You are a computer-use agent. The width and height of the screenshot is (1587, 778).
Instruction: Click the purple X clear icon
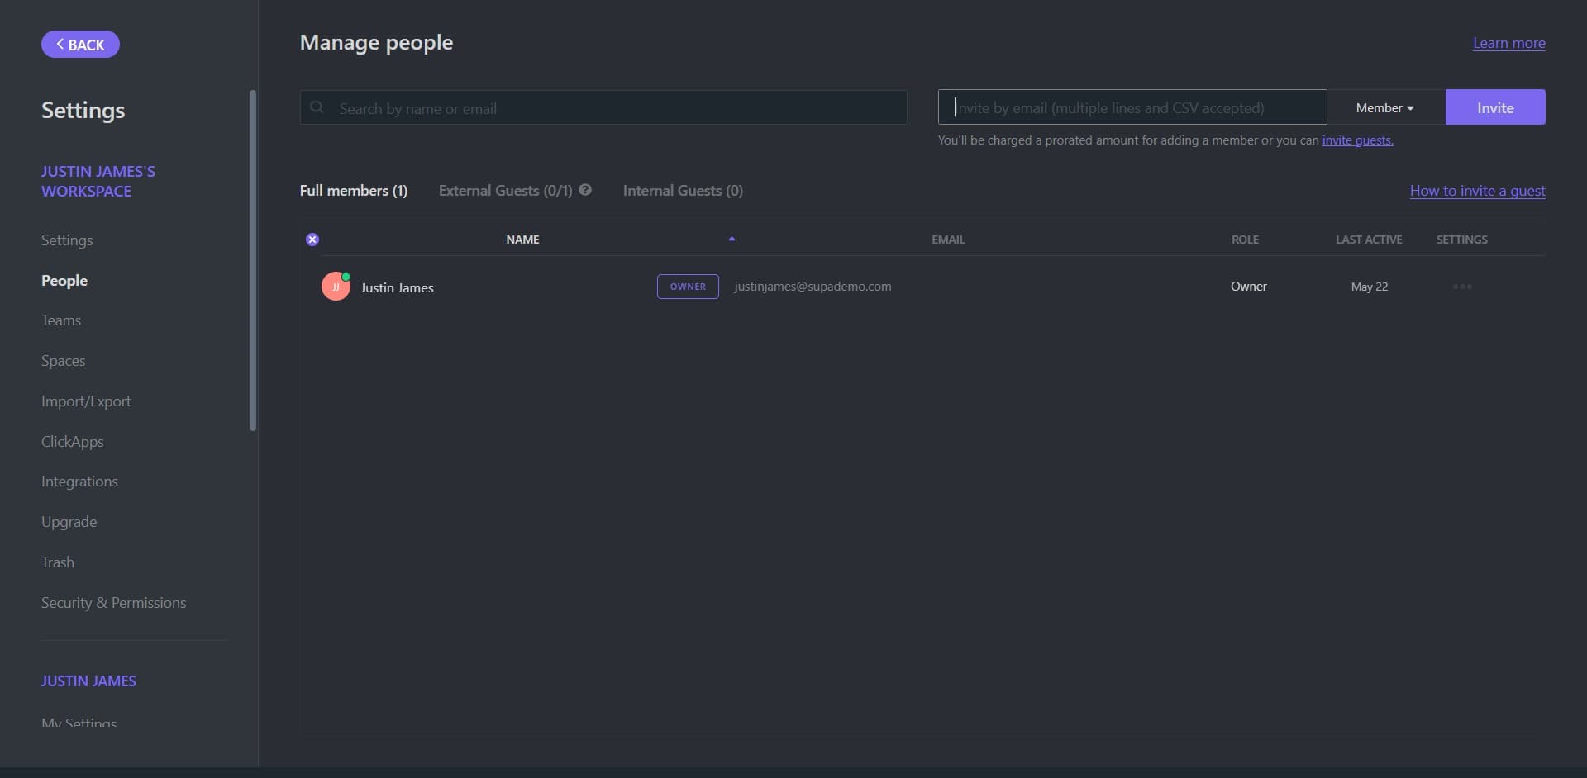coord(312,240)
